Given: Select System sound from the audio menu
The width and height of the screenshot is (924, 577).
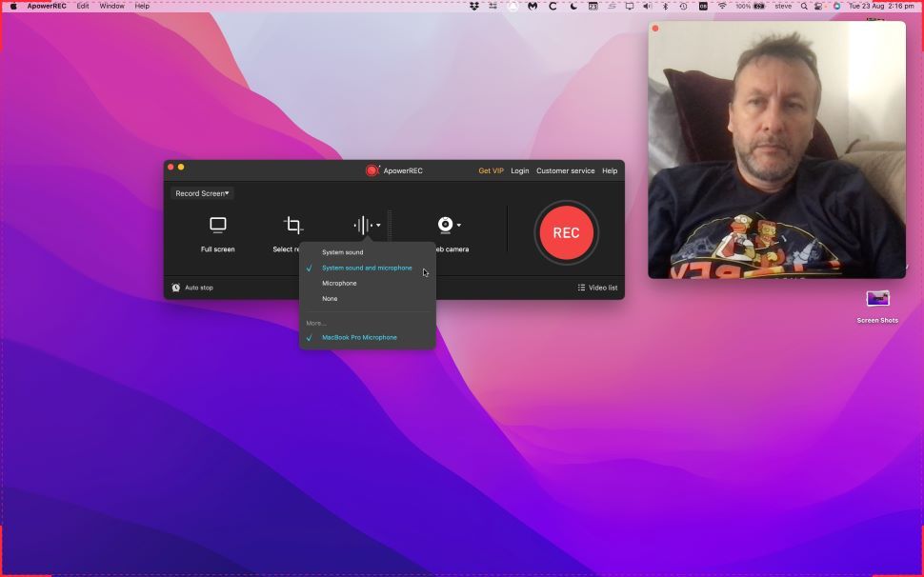Looking at the screenshot, I should [x=343, y=252].
